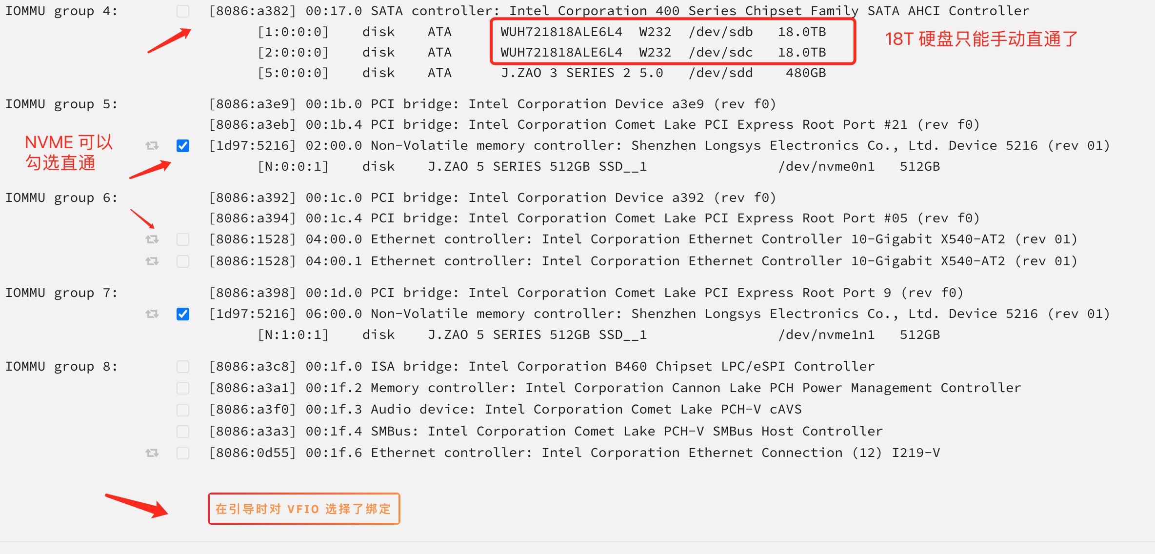This screenshot has width=1155, height=554.
Task: Click the reset icon next to I219-V Ethernet controller
Action: tap(152, 453)
